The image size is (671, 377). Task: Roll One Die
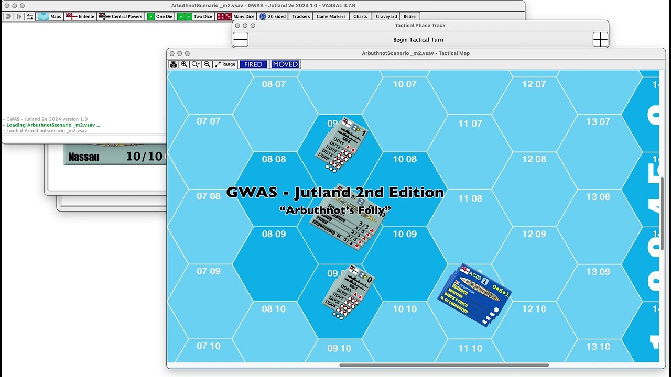pos(160,16)
